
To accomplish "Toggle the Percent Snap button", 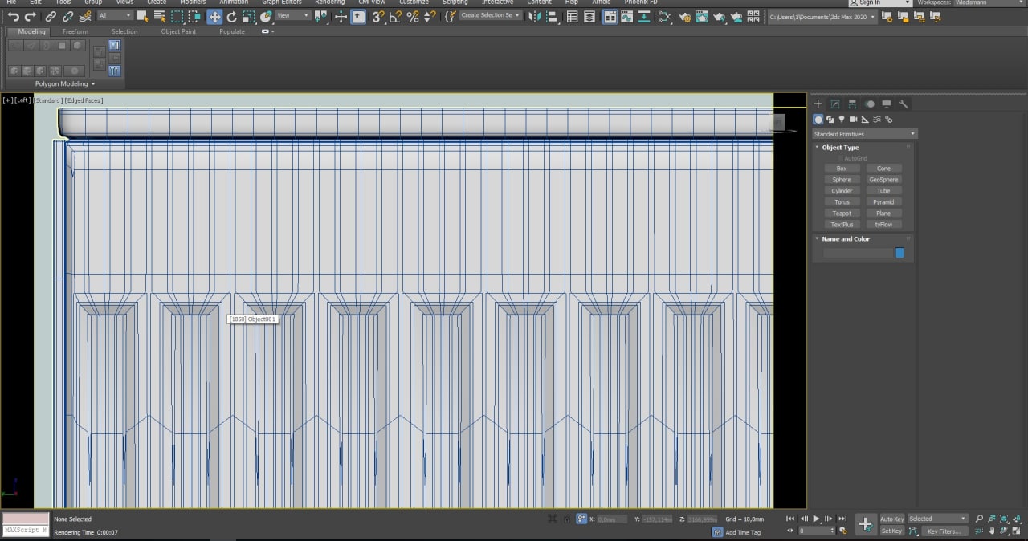I will coord(413,17).
